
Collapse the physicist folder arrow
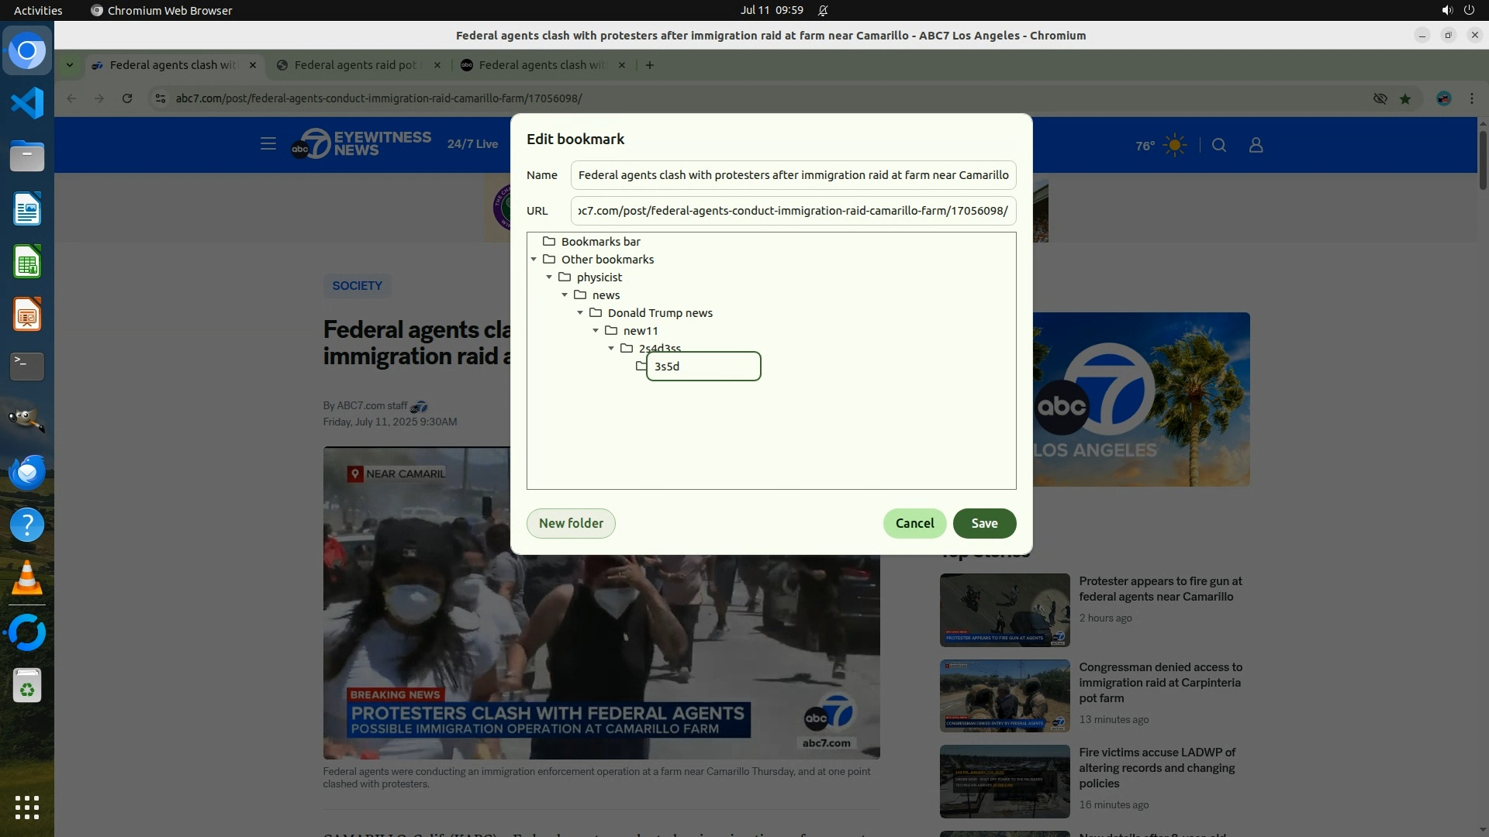coord(549,277)
